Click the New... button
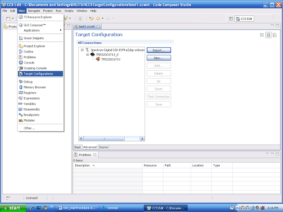 159,58
